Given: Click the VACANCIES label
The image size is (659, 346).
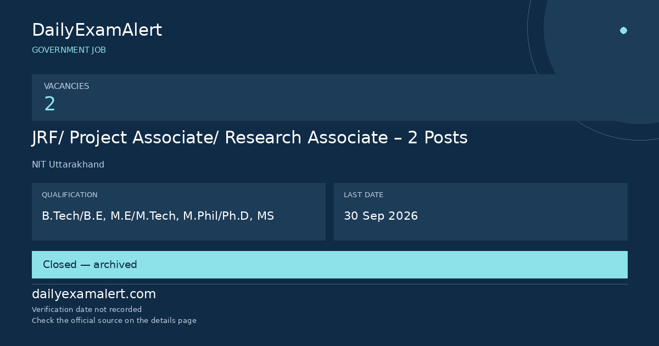Looking at the screenshot, I should [66, 86].
